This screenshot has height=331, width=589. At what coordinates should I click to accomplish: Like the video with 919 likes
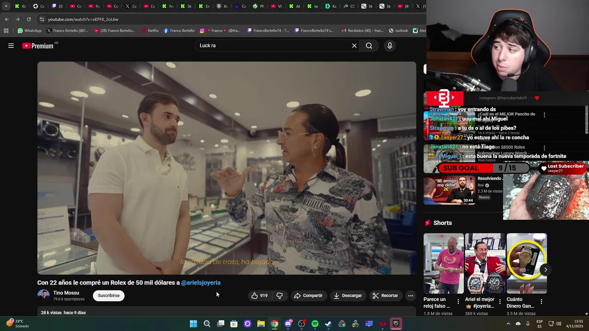pyautogui.click(x=260, y=296)
